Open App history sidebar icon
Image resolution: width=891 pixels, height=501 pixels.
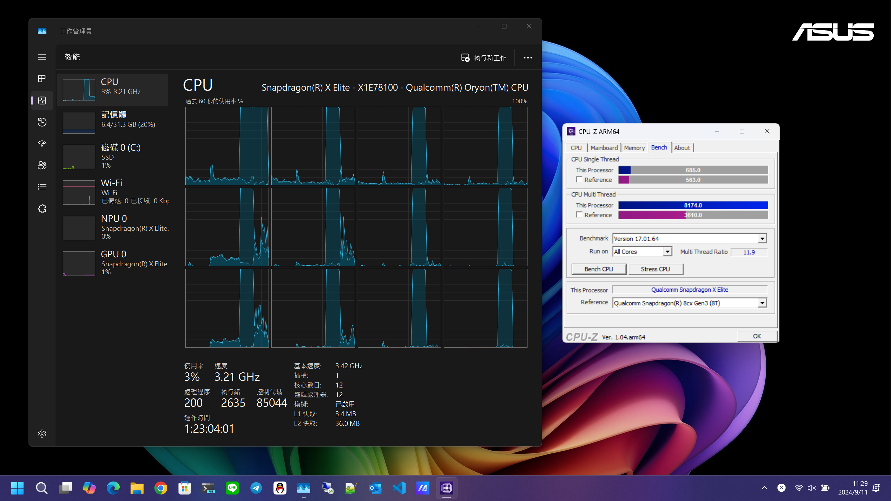pyautogui.click(x=42, y=122)
